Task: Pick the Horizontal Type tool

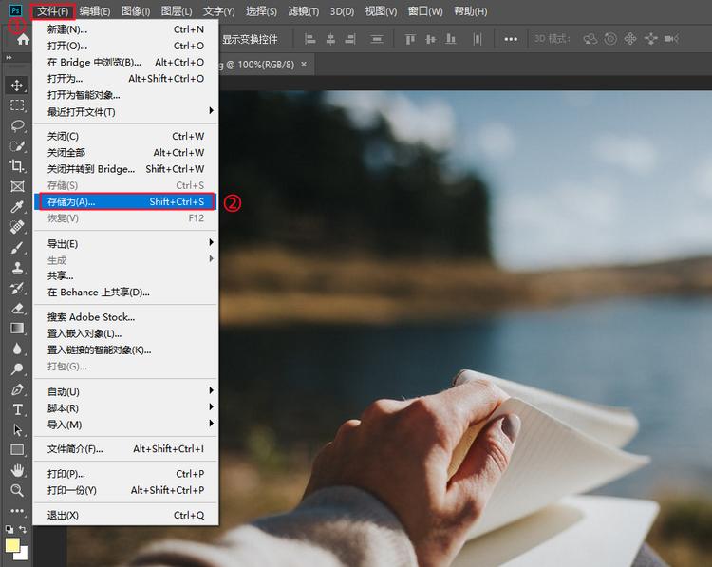Action: [17, 409]
